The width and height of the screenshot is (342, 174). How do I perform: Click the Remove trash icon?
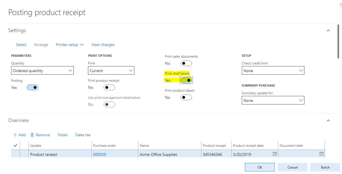coord(32,135)
